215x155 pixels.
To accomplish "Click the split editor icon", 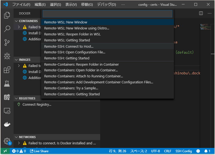I will tap(201, 13).
